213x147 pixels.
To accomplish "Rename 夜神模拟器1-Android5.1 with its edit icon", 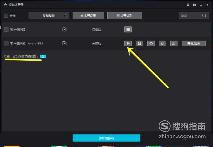I will [x=65, y=43].
